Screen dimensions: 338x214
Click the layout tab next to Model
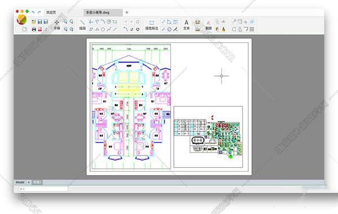(x=37, y=182)
